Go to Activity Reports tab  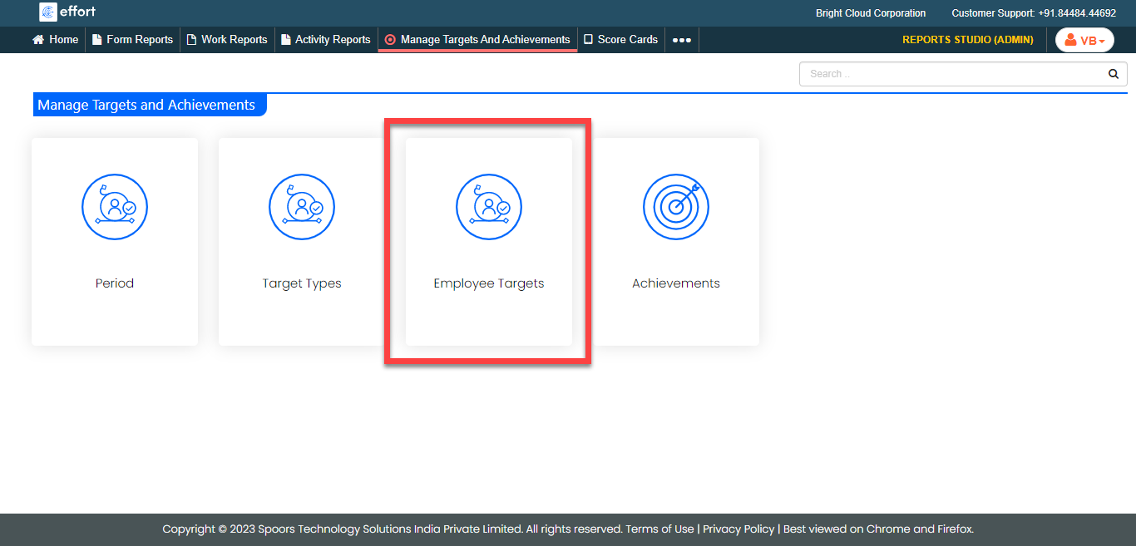tap(325, 40)
